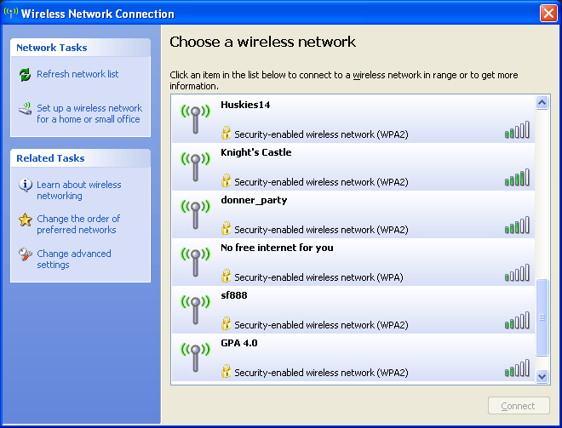Viewport: 562px width, 428px height.
Task: Select the Knight's Castle network name
Action: 256,152
